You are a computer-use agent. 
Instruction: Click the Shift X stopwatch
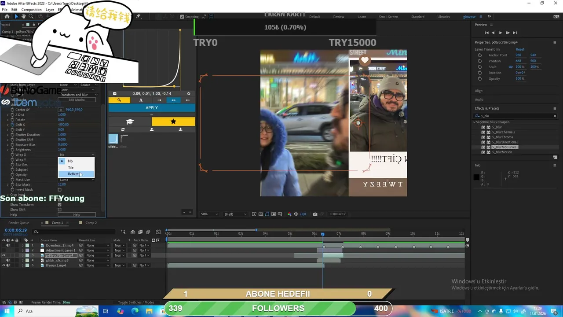pos(12,125)
